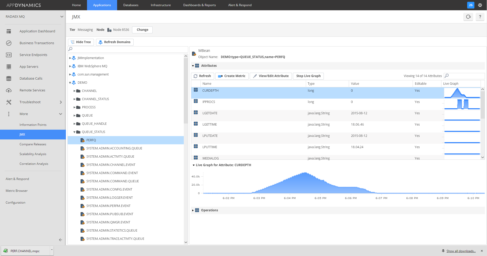Click the Remote Services cloud icon
The width and height of the screenshot is (487, 256).
(x=9, y=90)
